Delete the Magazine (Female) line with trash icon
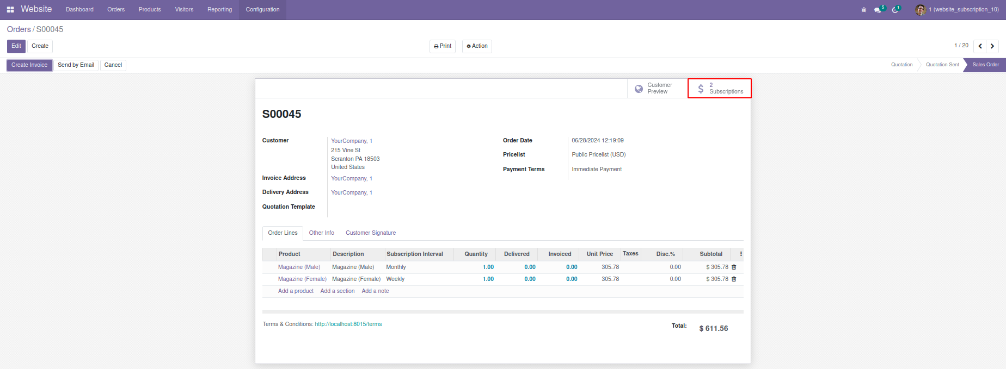Screen dimensions: 1006x369 tap(734, 279)
